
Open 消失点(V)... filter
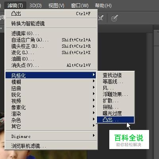pos(51,65)
